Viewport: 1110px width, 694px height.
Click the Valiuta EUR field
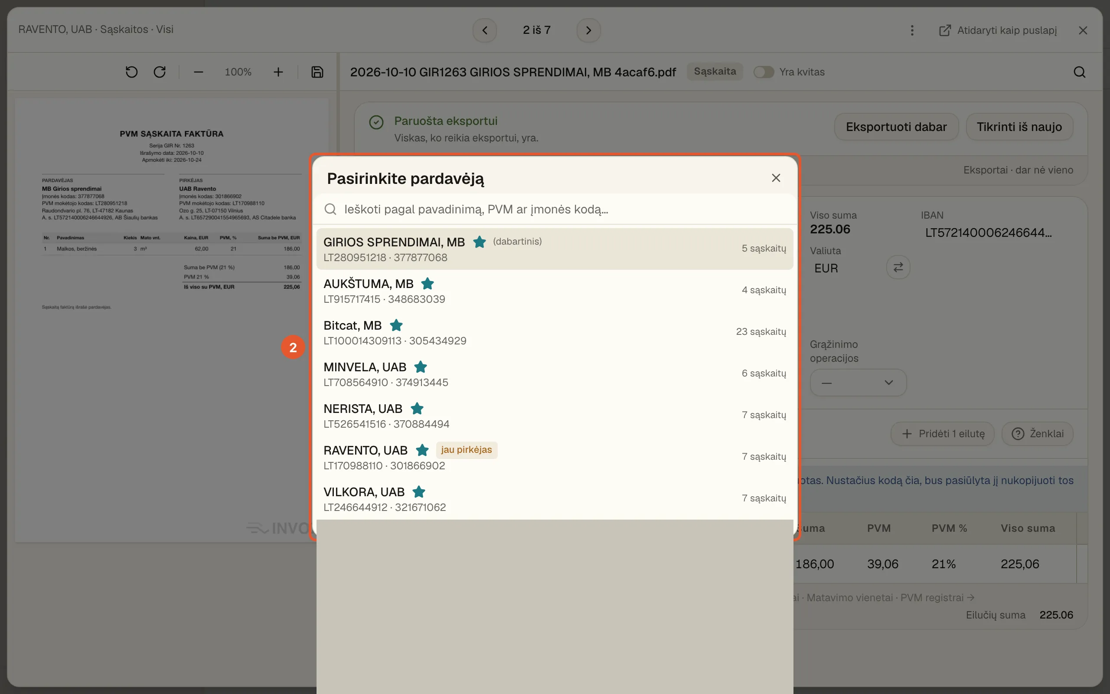[826, 268]
